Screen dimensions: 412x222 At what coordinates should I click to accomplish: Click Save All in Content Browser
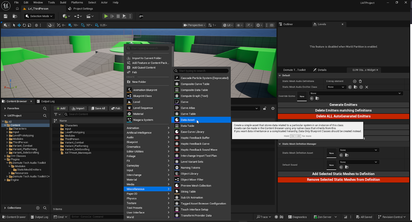tap(98, 108)
